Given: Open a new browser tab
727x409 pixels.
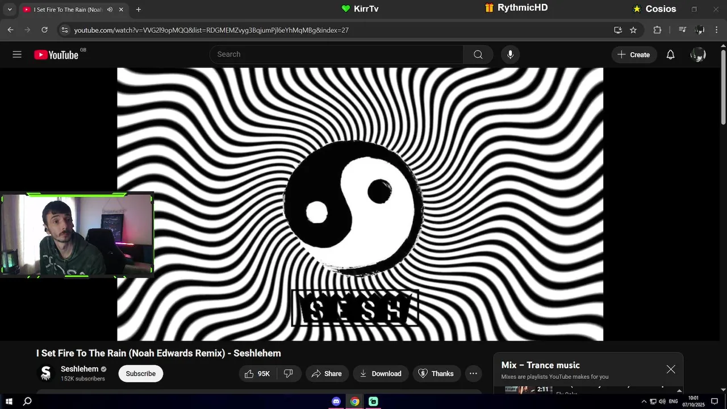Looking at the screenshot, I should 138,10.
